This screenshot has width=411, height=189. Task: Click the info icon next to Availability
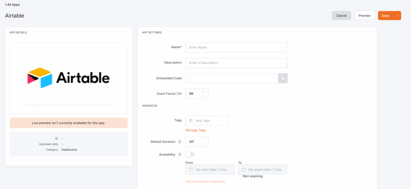[x=180, y=154]
